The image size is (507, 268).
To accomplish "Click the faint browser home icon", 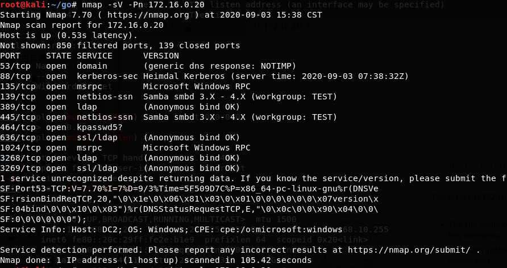I will tap(187, 27).
